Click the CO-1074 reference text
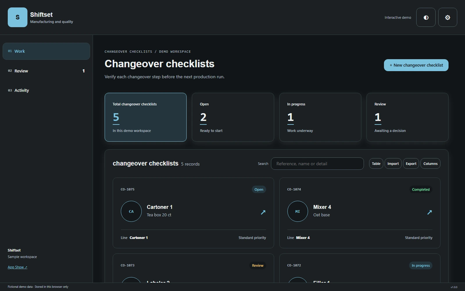The image size is (465, 291). click(294, 189)
